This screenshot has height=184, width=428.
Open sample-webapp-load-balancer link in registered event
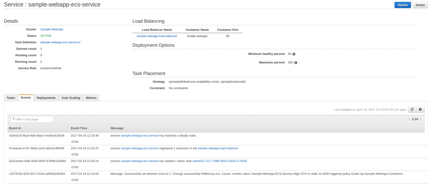coord(218,148)
